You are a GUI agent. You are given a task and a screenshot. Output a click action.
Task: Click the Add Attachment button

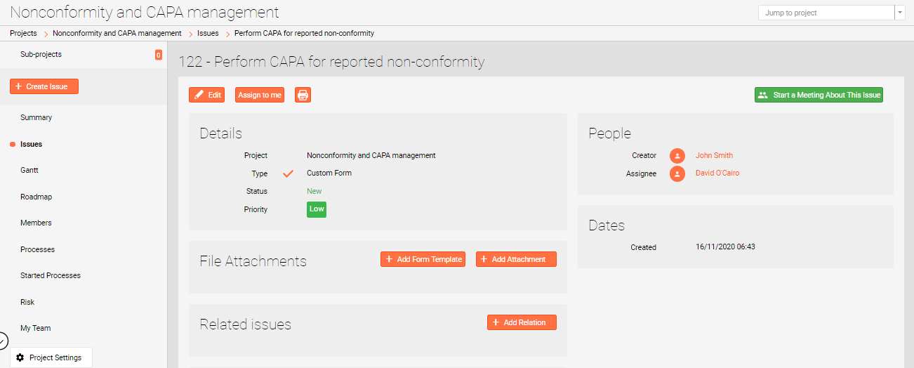click(x=516, y=259)
